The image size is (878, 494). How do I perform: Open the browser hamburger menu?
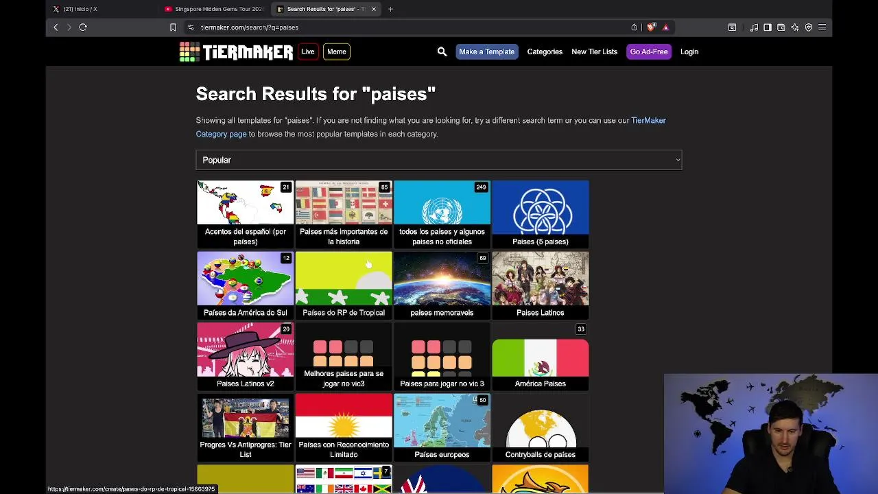(822, 27)
